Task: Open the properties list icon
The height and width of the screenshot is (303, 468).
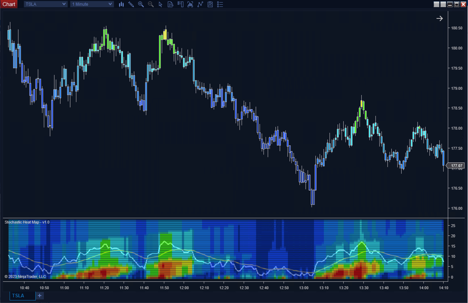Action: [220, 4]
